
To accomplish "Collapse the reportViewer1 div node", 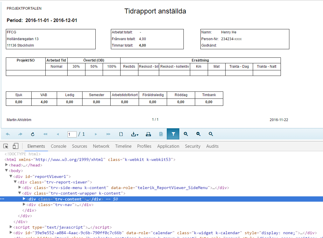I will pos(11,176).
